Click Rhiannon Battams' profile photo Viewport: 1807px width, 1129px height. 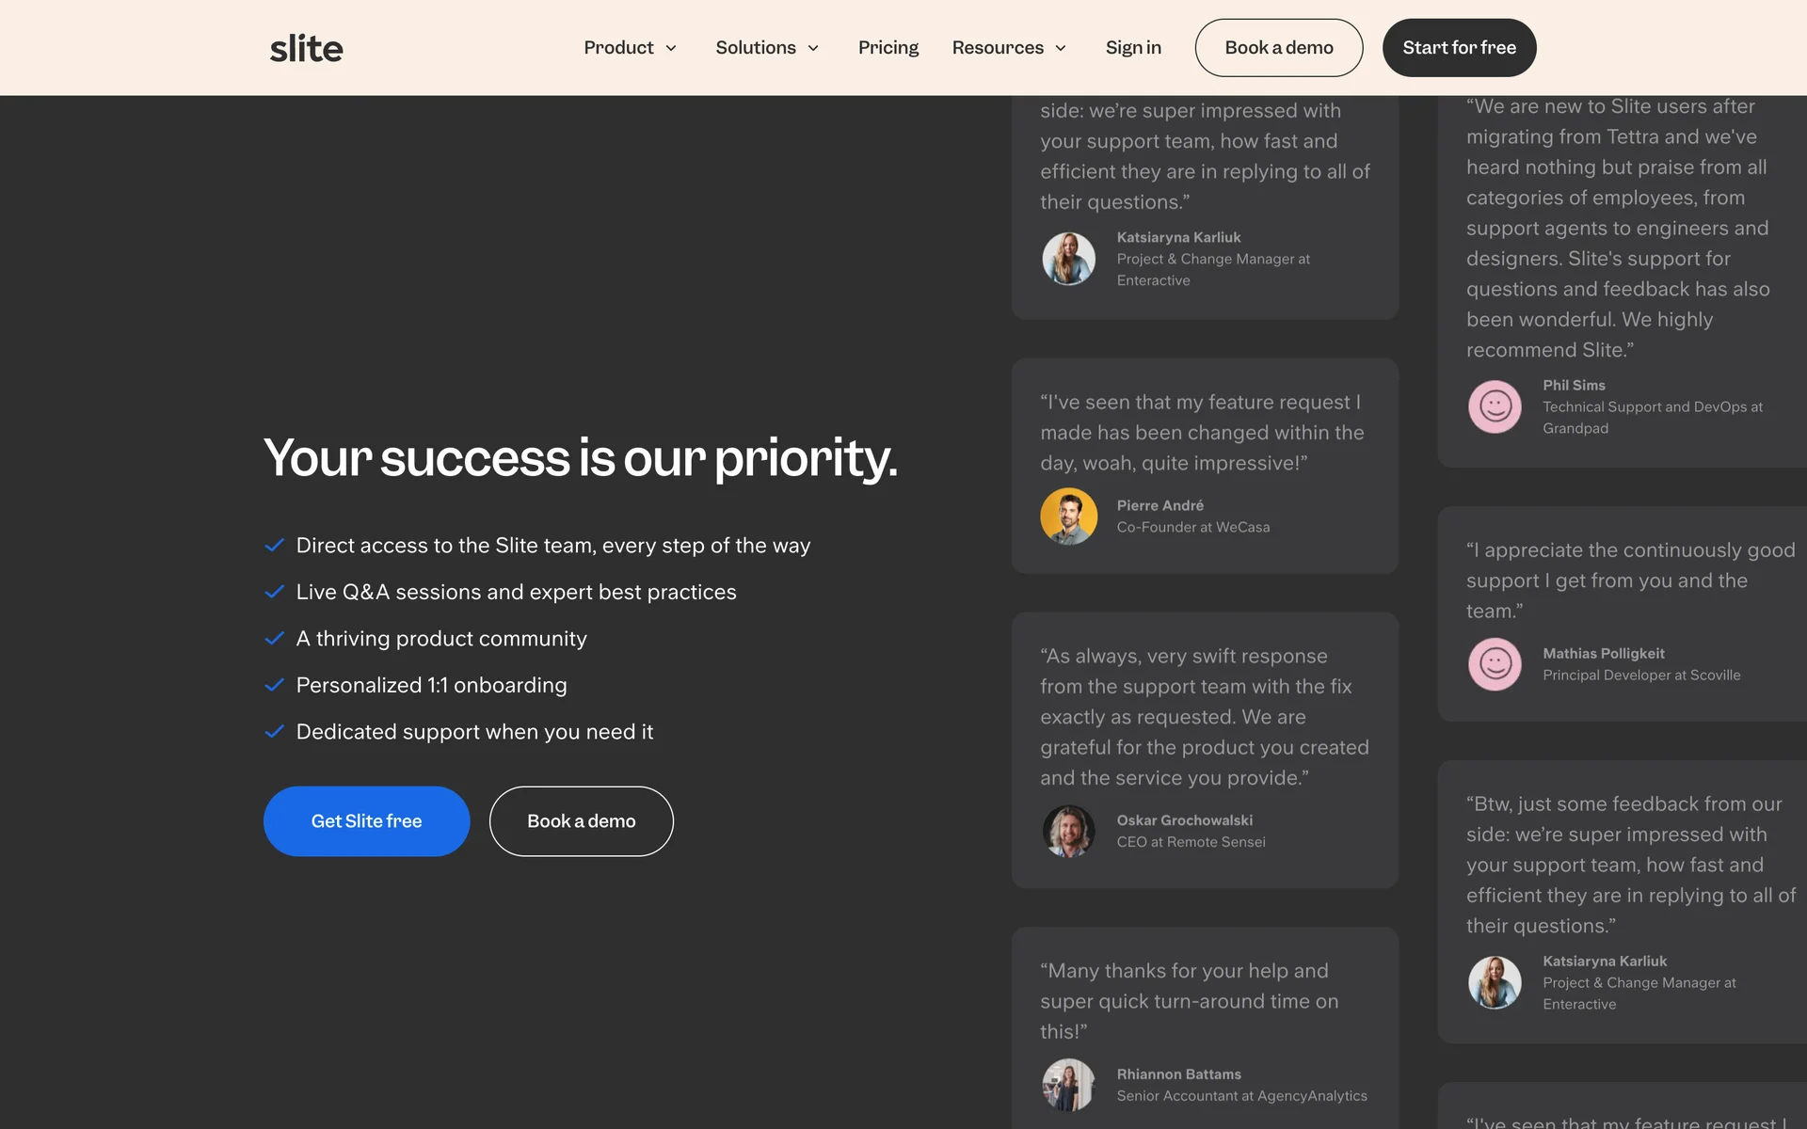click(1068, 1085)
